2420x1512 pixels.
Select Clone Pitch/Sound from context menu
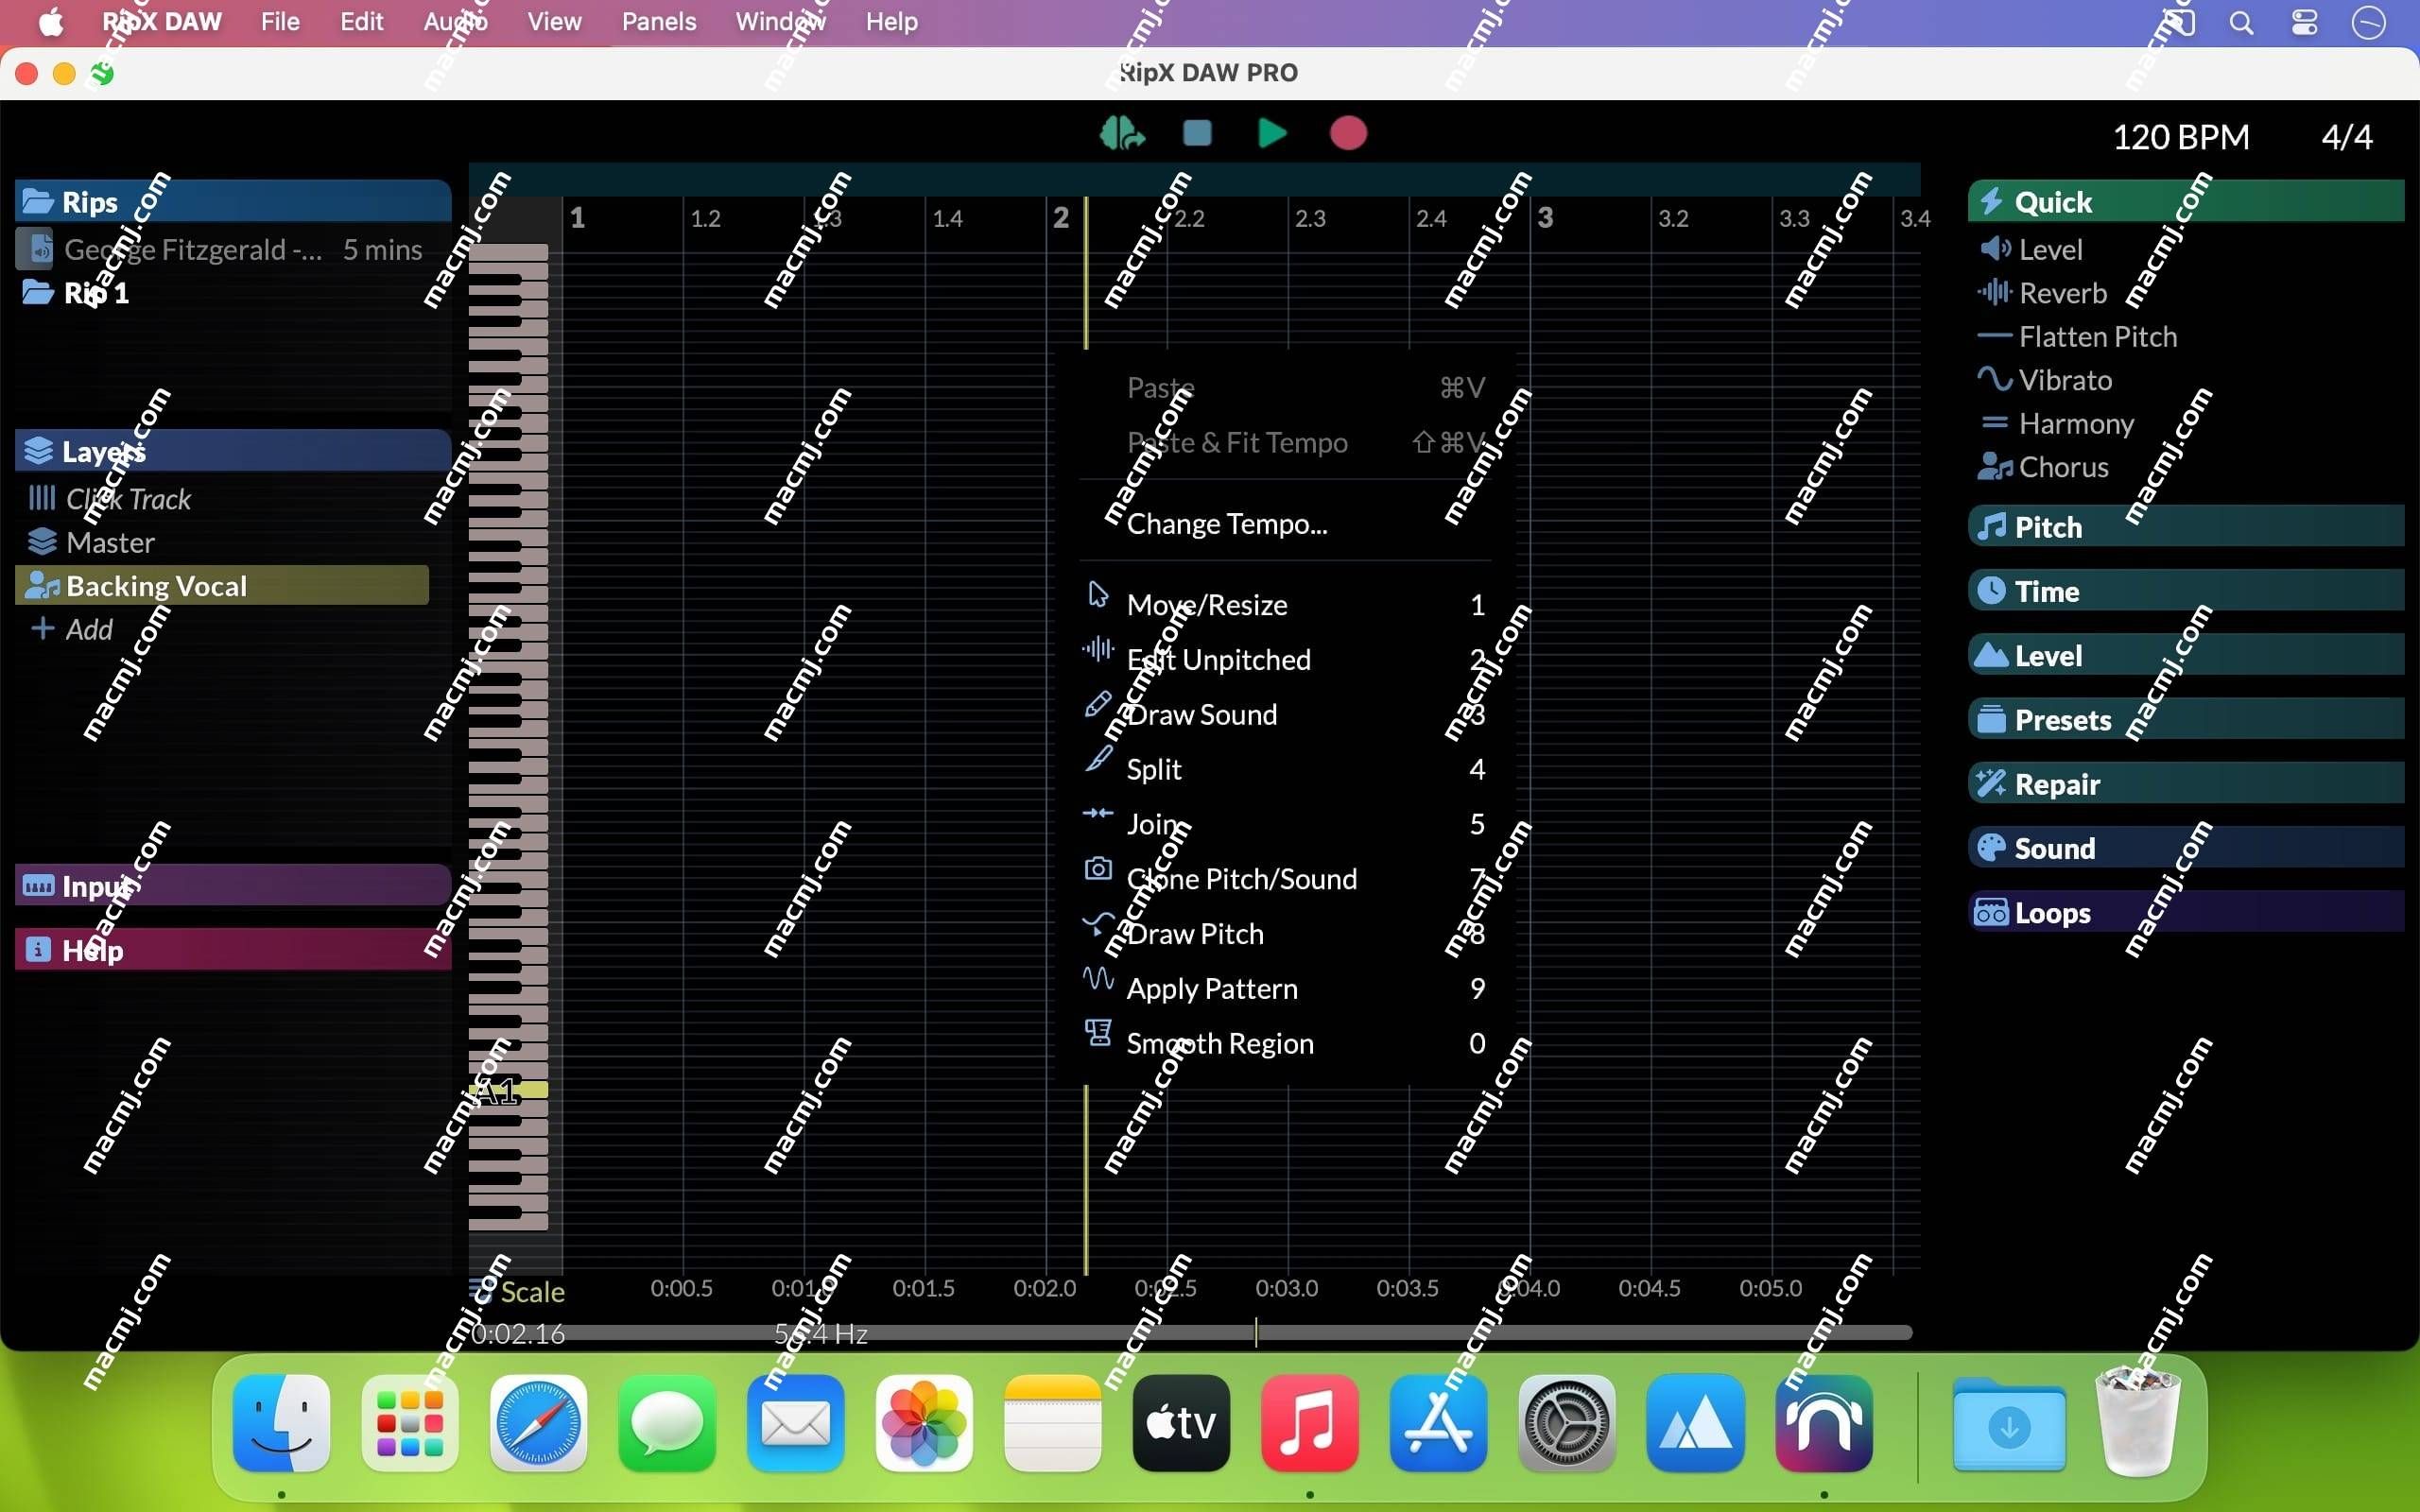[1240, 878]
